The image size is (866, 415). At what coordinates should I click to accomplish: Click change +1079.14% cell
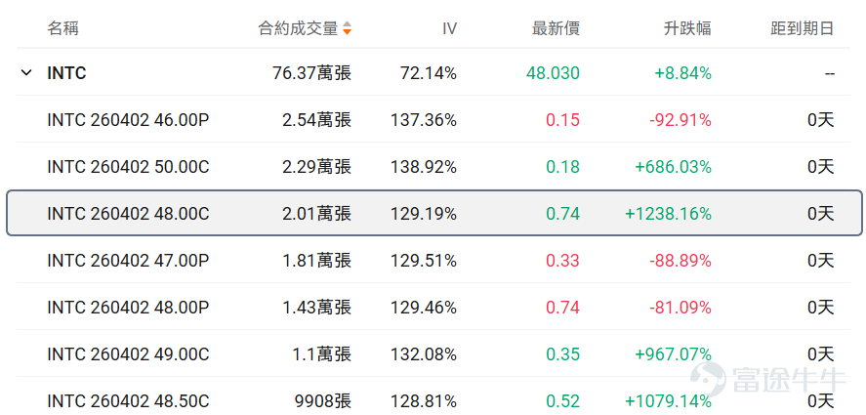668,400
